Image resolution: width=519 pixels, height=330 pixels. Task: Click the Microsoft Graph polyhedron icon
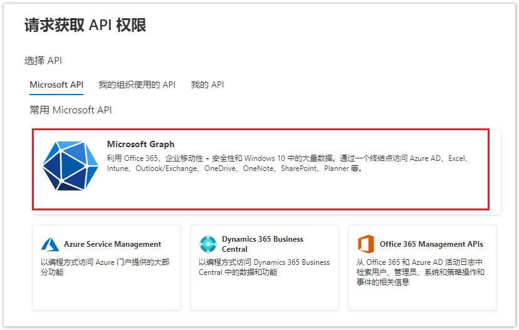(70, 166)
